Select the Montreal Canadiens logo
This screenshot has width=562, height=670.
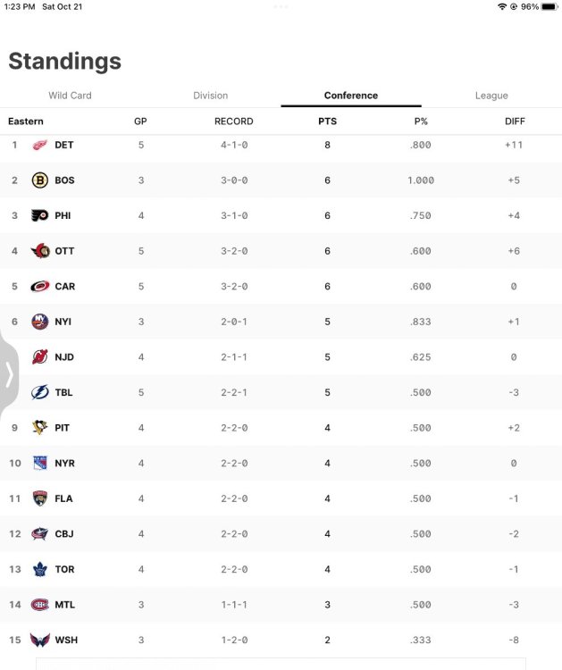(x=40, y=605)
